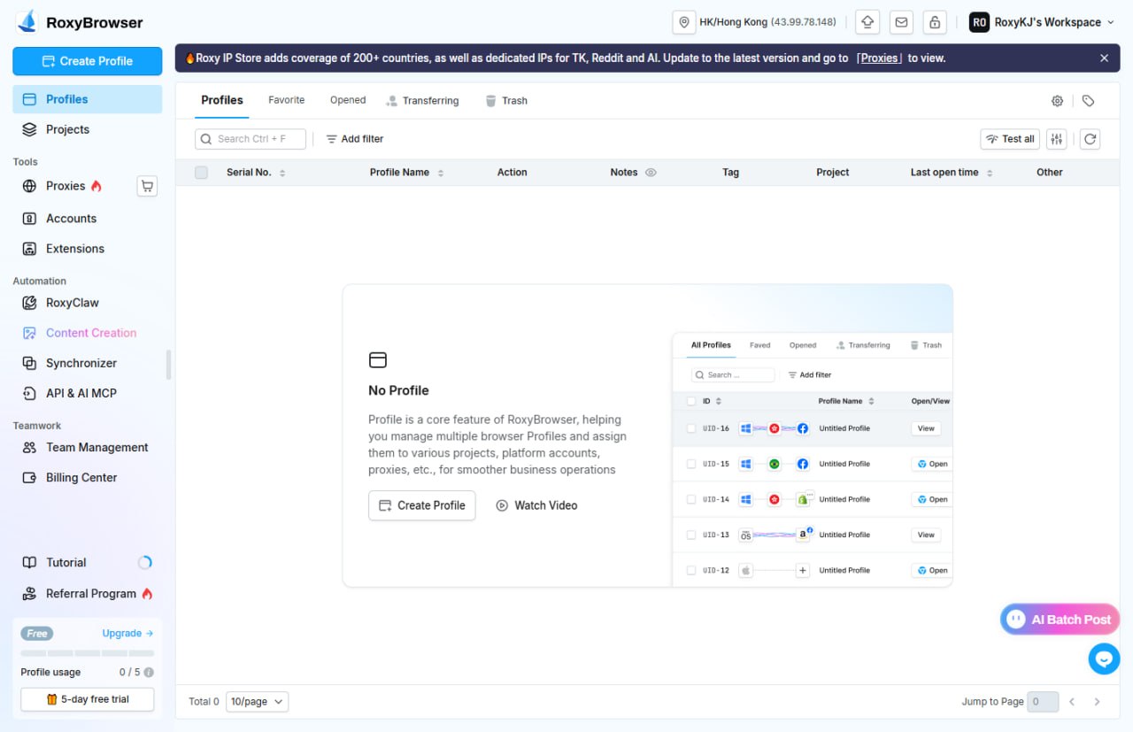
Task: Click the Upgrade link
Action: pyautogui.click(x=127, y=633)
